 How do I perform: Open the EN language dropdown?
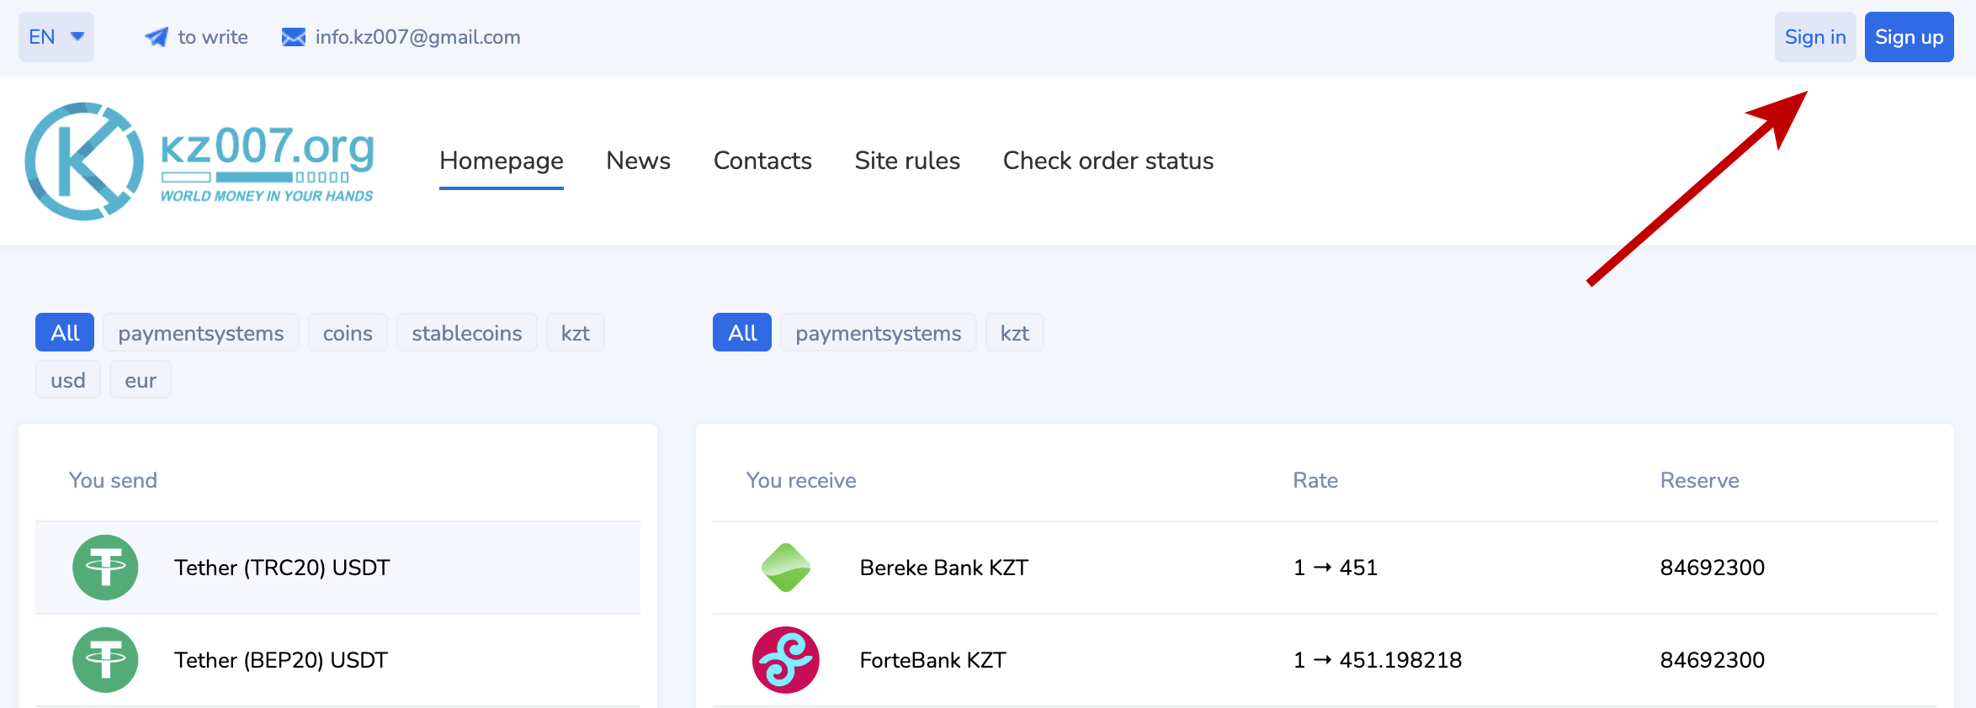click(56, 37)
